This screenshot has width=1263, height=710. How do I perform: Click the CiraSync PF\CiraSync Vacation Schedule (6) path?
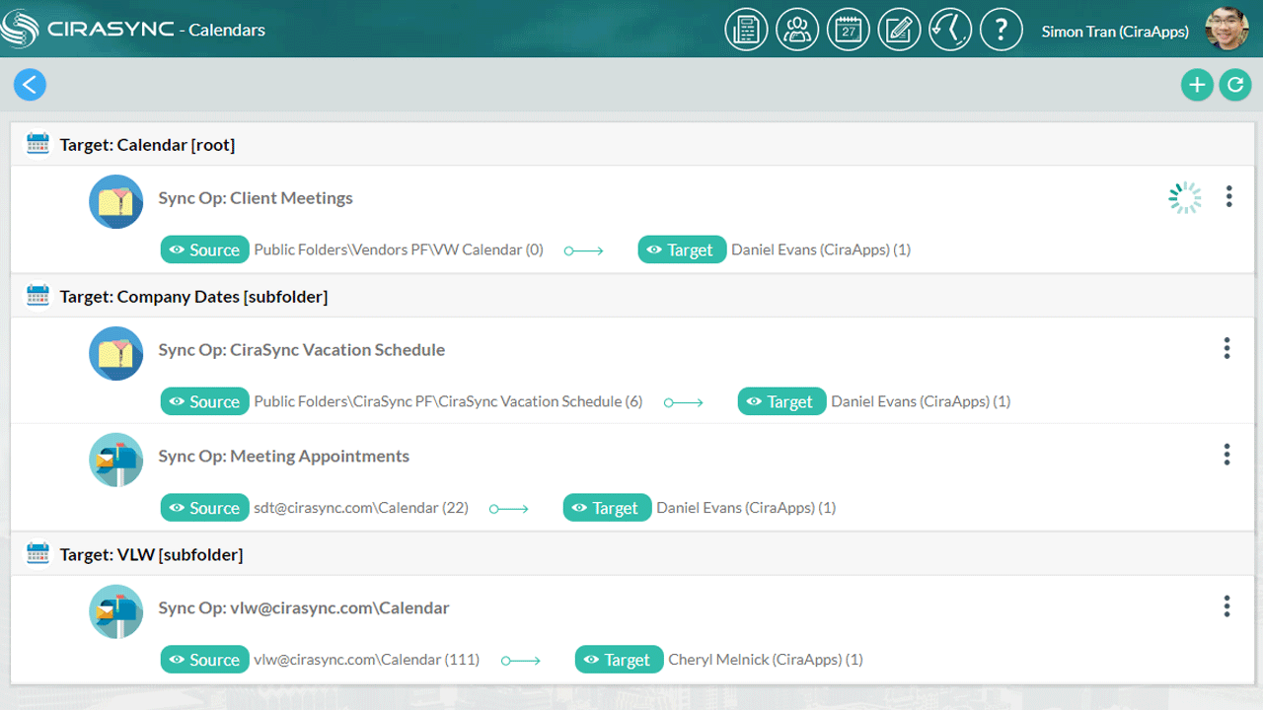(x=448, y=401)
